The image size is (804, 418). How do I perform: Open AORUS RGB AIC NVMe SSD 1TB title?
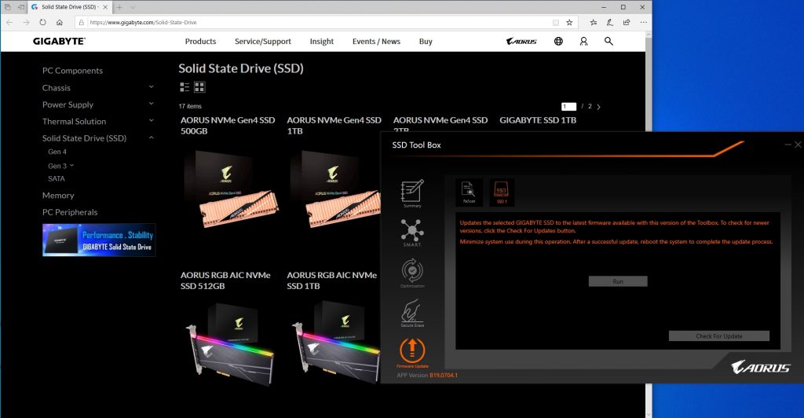[x=332, y=280]
